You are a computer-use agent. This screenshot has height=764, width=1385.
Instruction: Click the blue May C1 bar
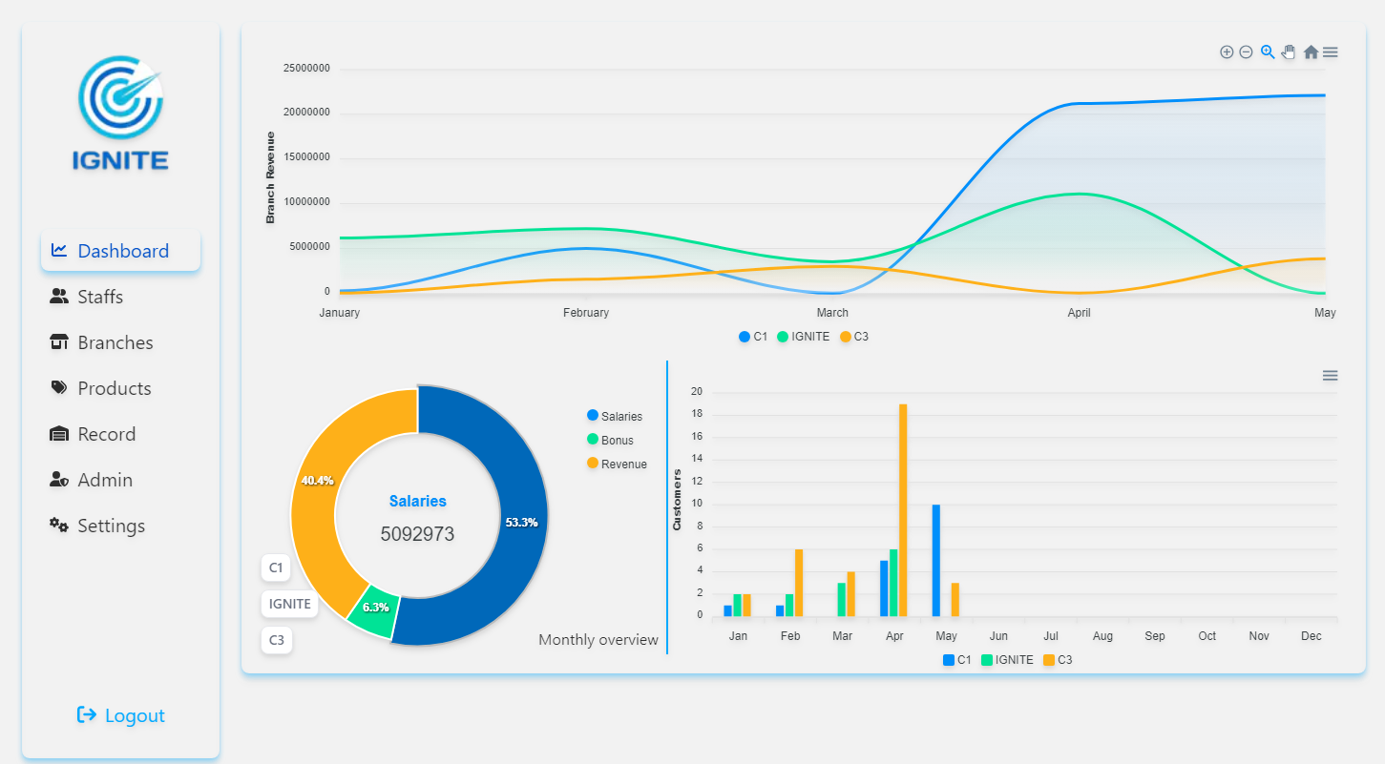936,561
